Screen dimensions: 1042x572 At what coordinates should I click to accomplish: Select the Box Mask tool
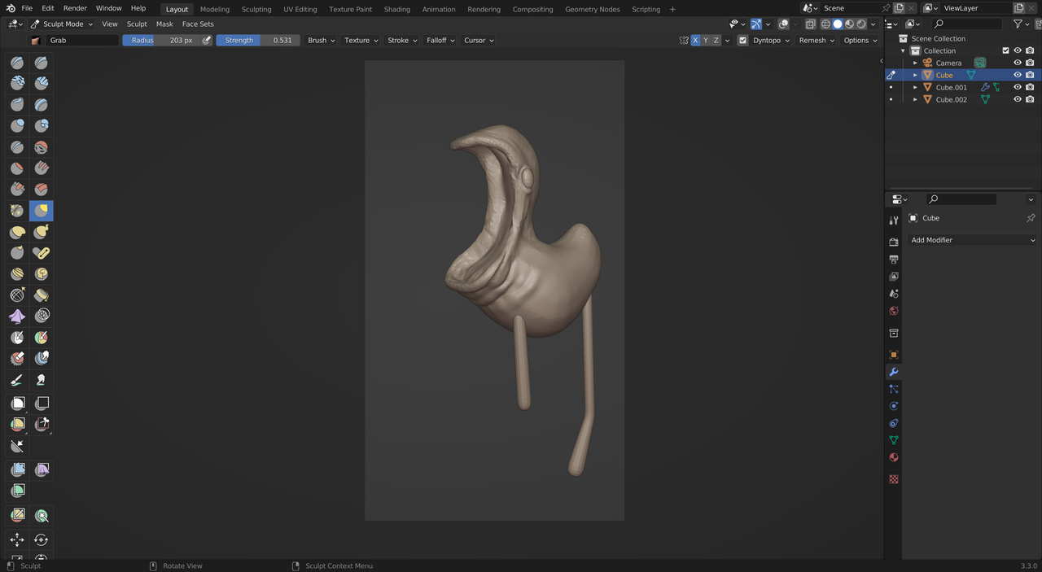17,403
